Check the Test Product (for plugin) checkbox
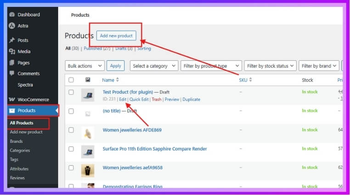The image size is (350, 195). [71, 92]
